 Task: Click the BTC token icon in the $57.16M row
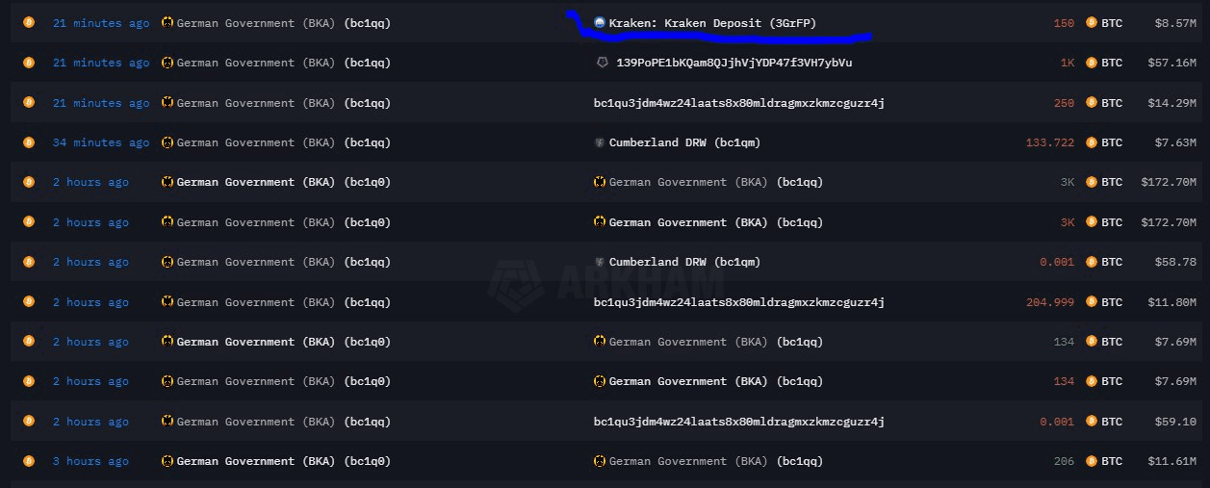[x=1091, y=63]
